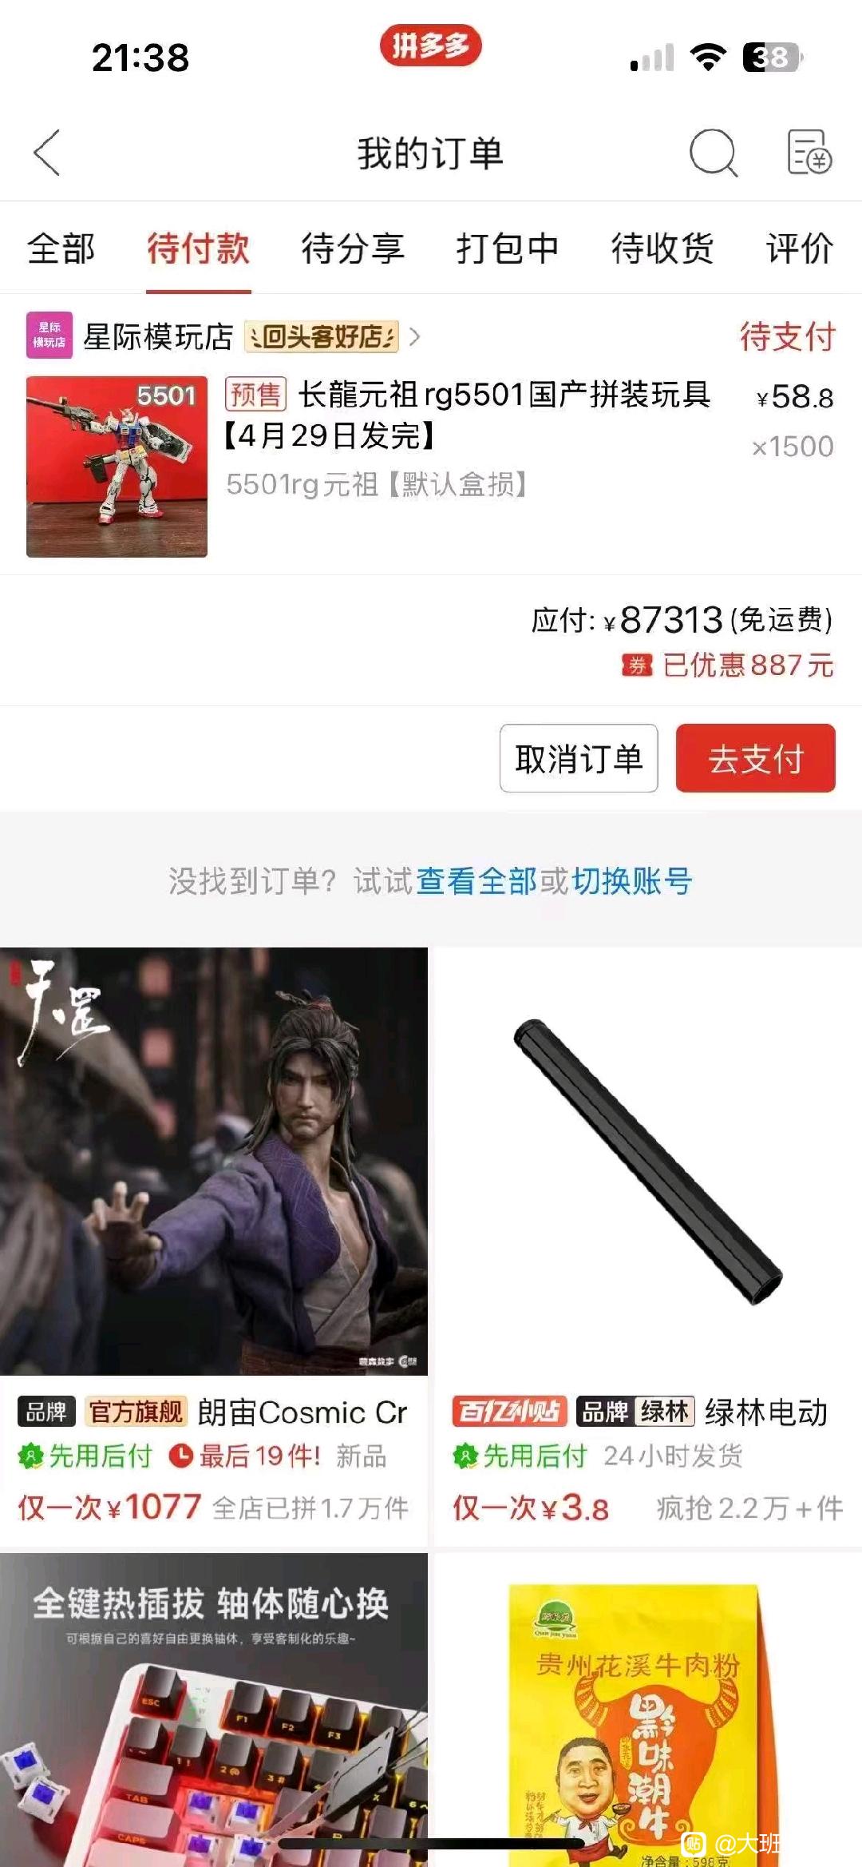Tap the 星际模玩店 store avatar icon
Viewport: 862px width, 1867px height.
point(49,335)
